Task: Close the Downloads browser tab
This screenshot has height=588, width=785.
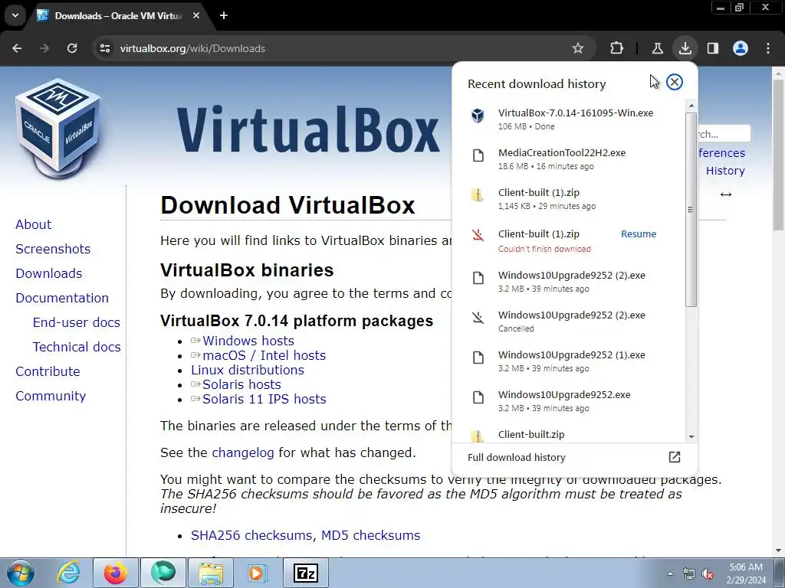Action: coord(196,15)
